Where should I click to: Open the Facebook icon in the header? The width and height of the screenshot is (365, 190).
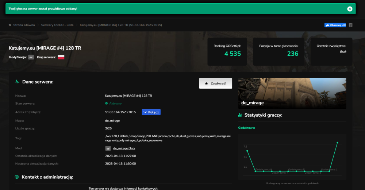coord(350,25)
